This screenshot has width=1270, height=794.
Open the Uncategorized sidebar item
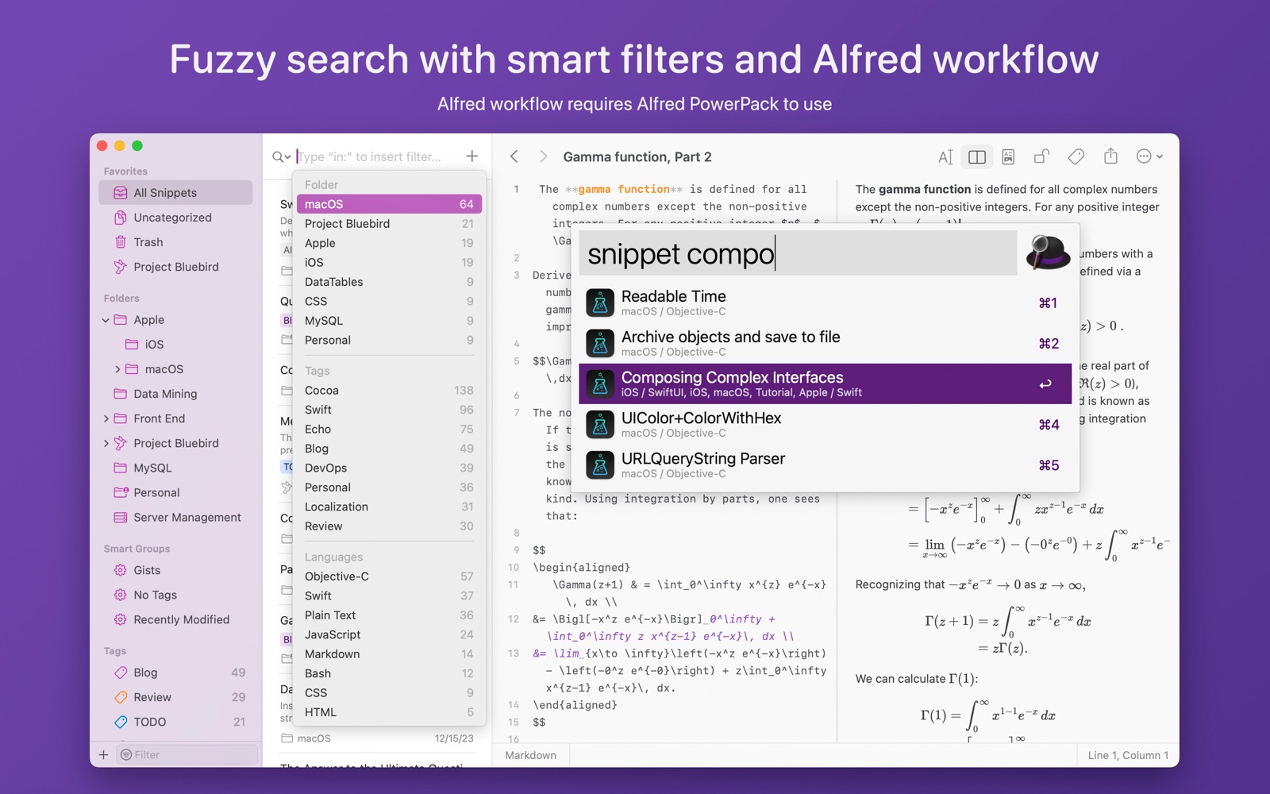(175, 217)
